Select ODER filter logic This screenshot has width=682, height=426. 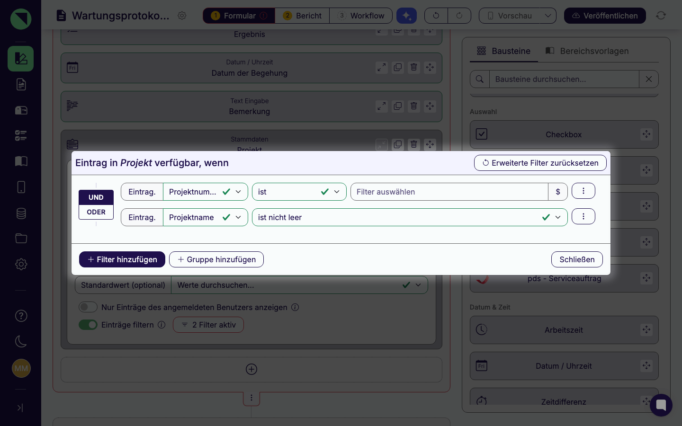tap(96, 212)
